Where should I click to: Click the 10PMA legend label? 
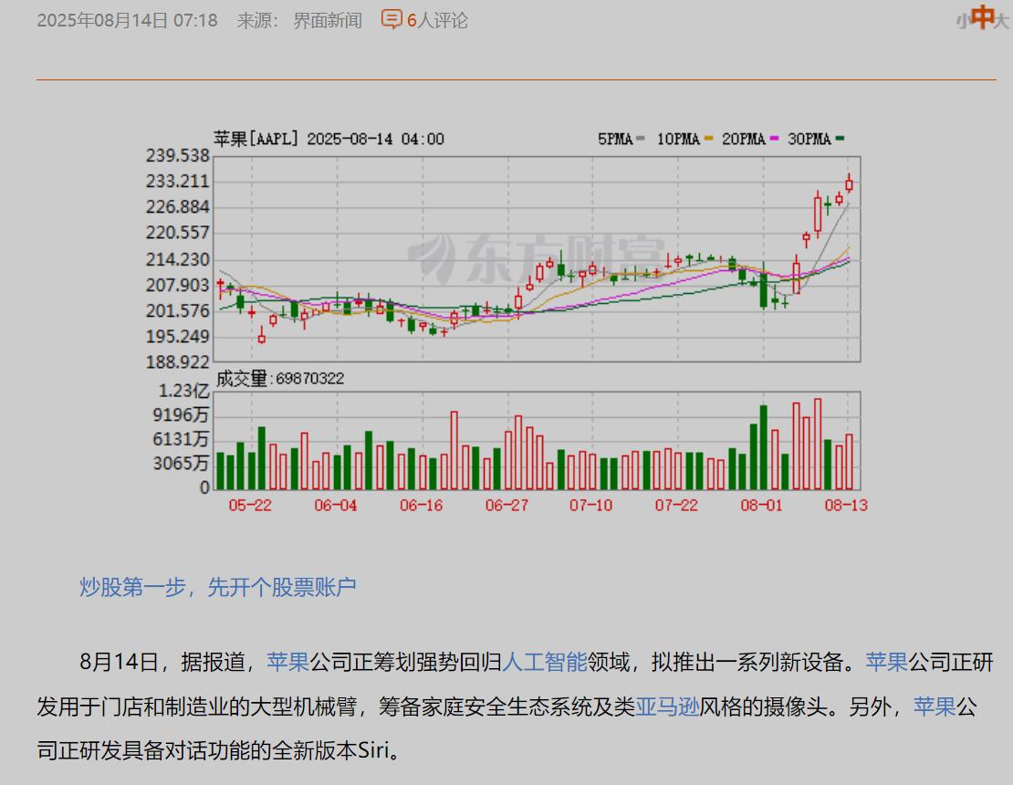click(x=678, y=139)
